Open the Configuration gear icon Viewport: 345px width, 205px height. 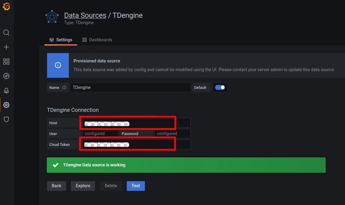pos(6,105)
